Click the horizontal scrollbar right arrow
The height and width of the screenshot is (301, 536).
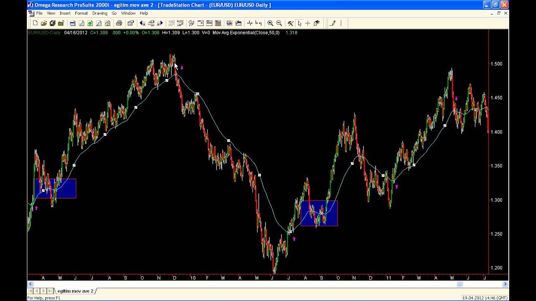click(x=505, y=284)
